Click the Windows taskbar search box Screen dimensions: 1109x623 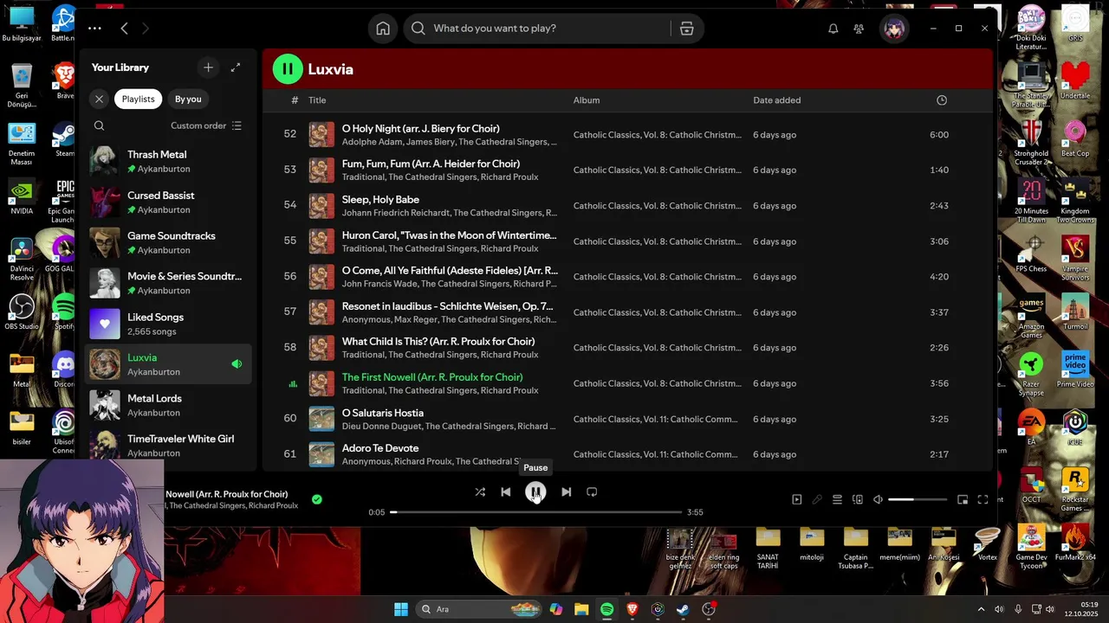tap(479, 609)
